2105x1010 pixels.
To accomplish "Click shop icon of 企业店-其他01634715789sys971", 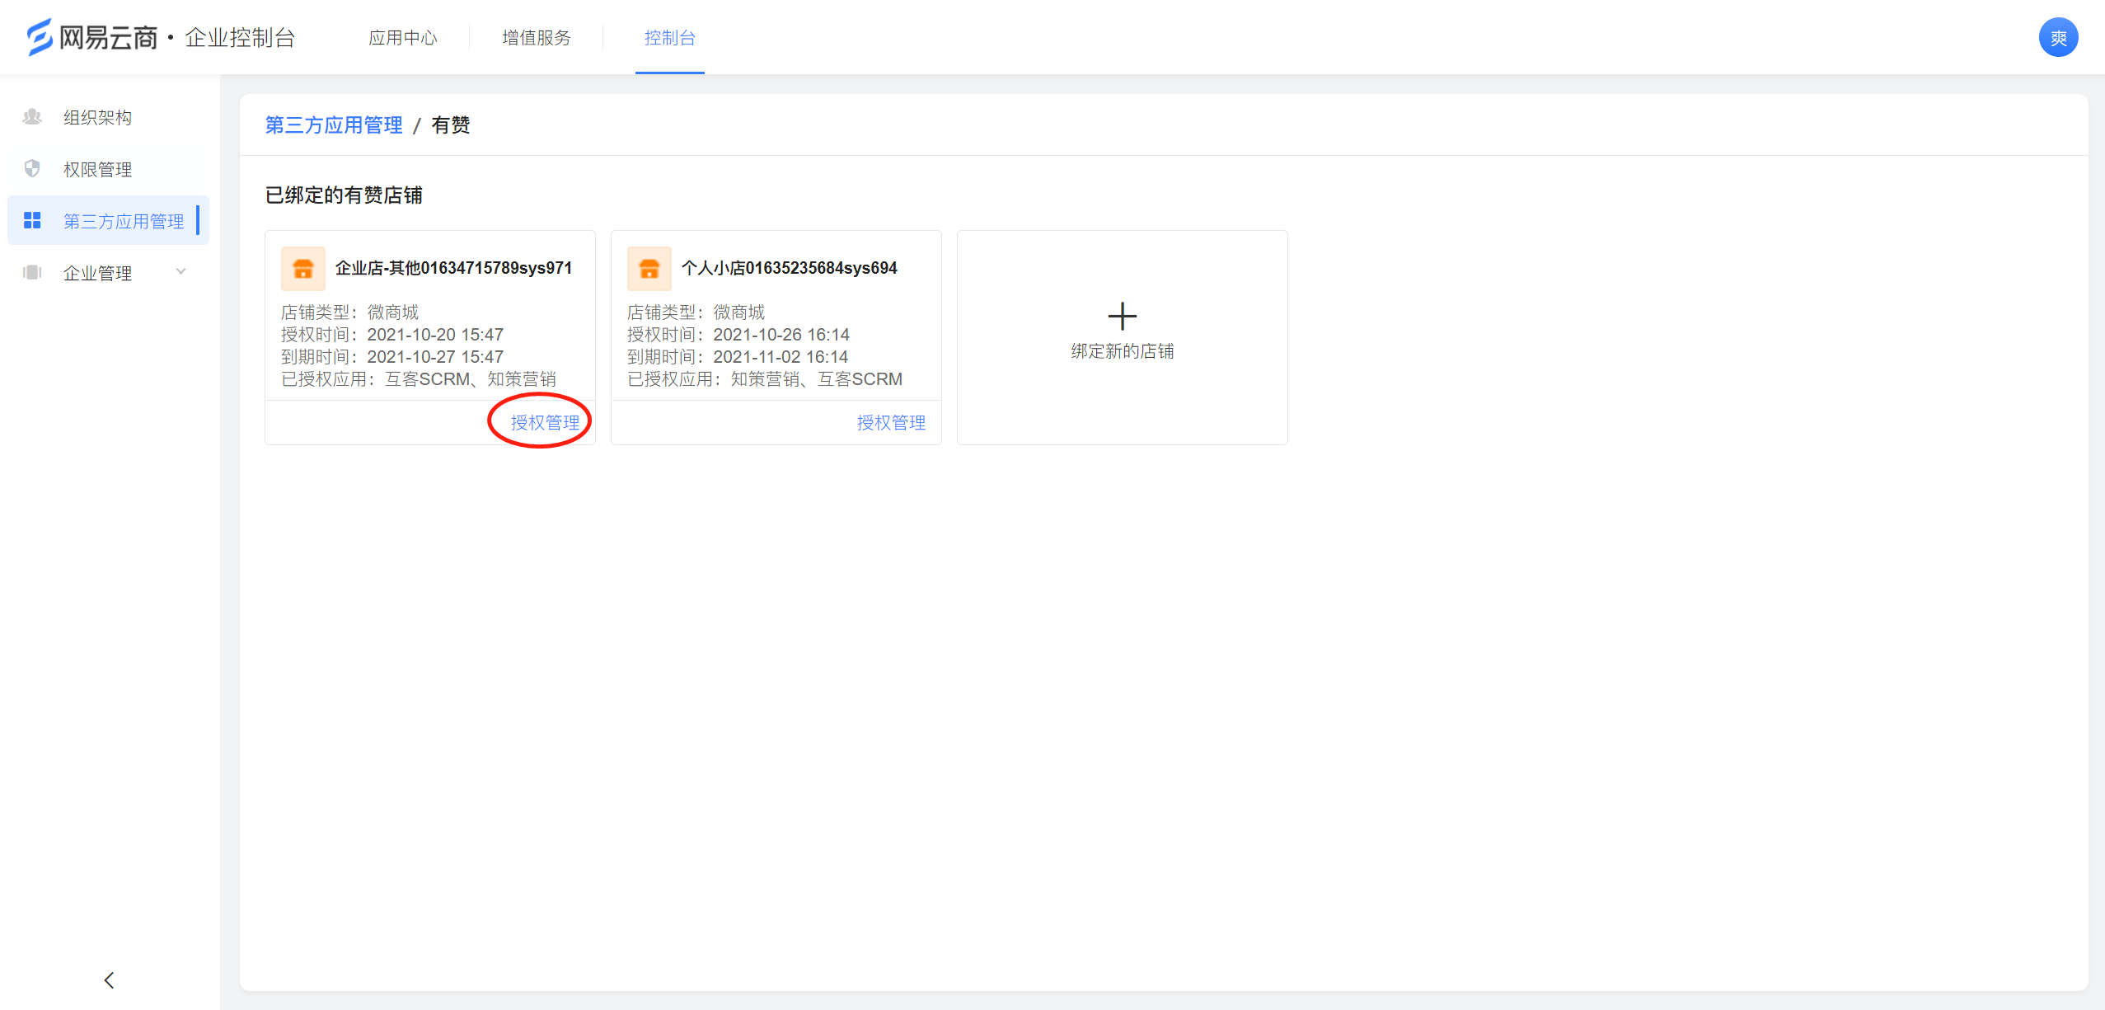I will pos(303,269).
